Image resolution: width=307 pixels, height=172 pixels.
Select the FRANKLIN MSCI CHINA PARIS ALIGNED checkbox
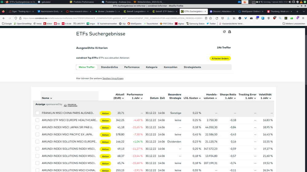pos(37,113)
